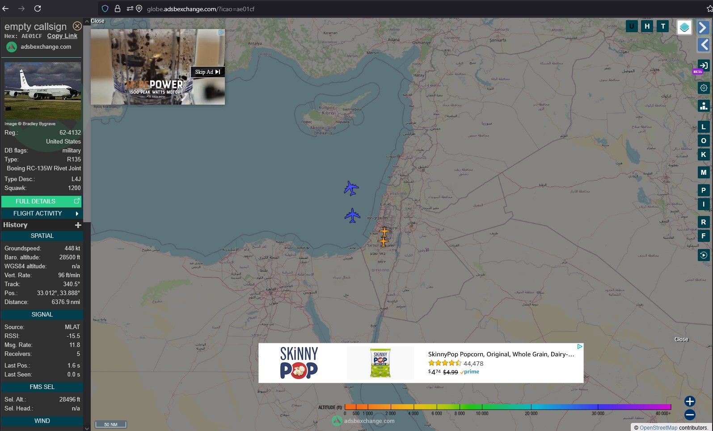Toggle the M map option button
Screen dimensions: 713x431
pos(704,172)
